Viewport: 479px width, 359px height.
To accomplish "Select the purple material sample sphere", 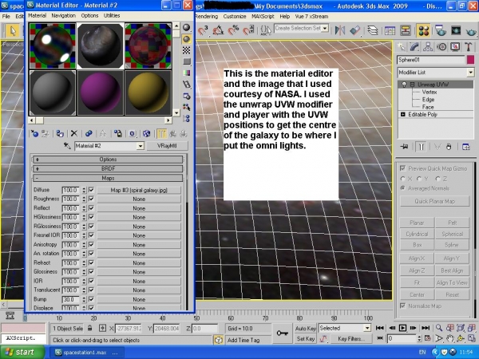I will click(101, 93).
